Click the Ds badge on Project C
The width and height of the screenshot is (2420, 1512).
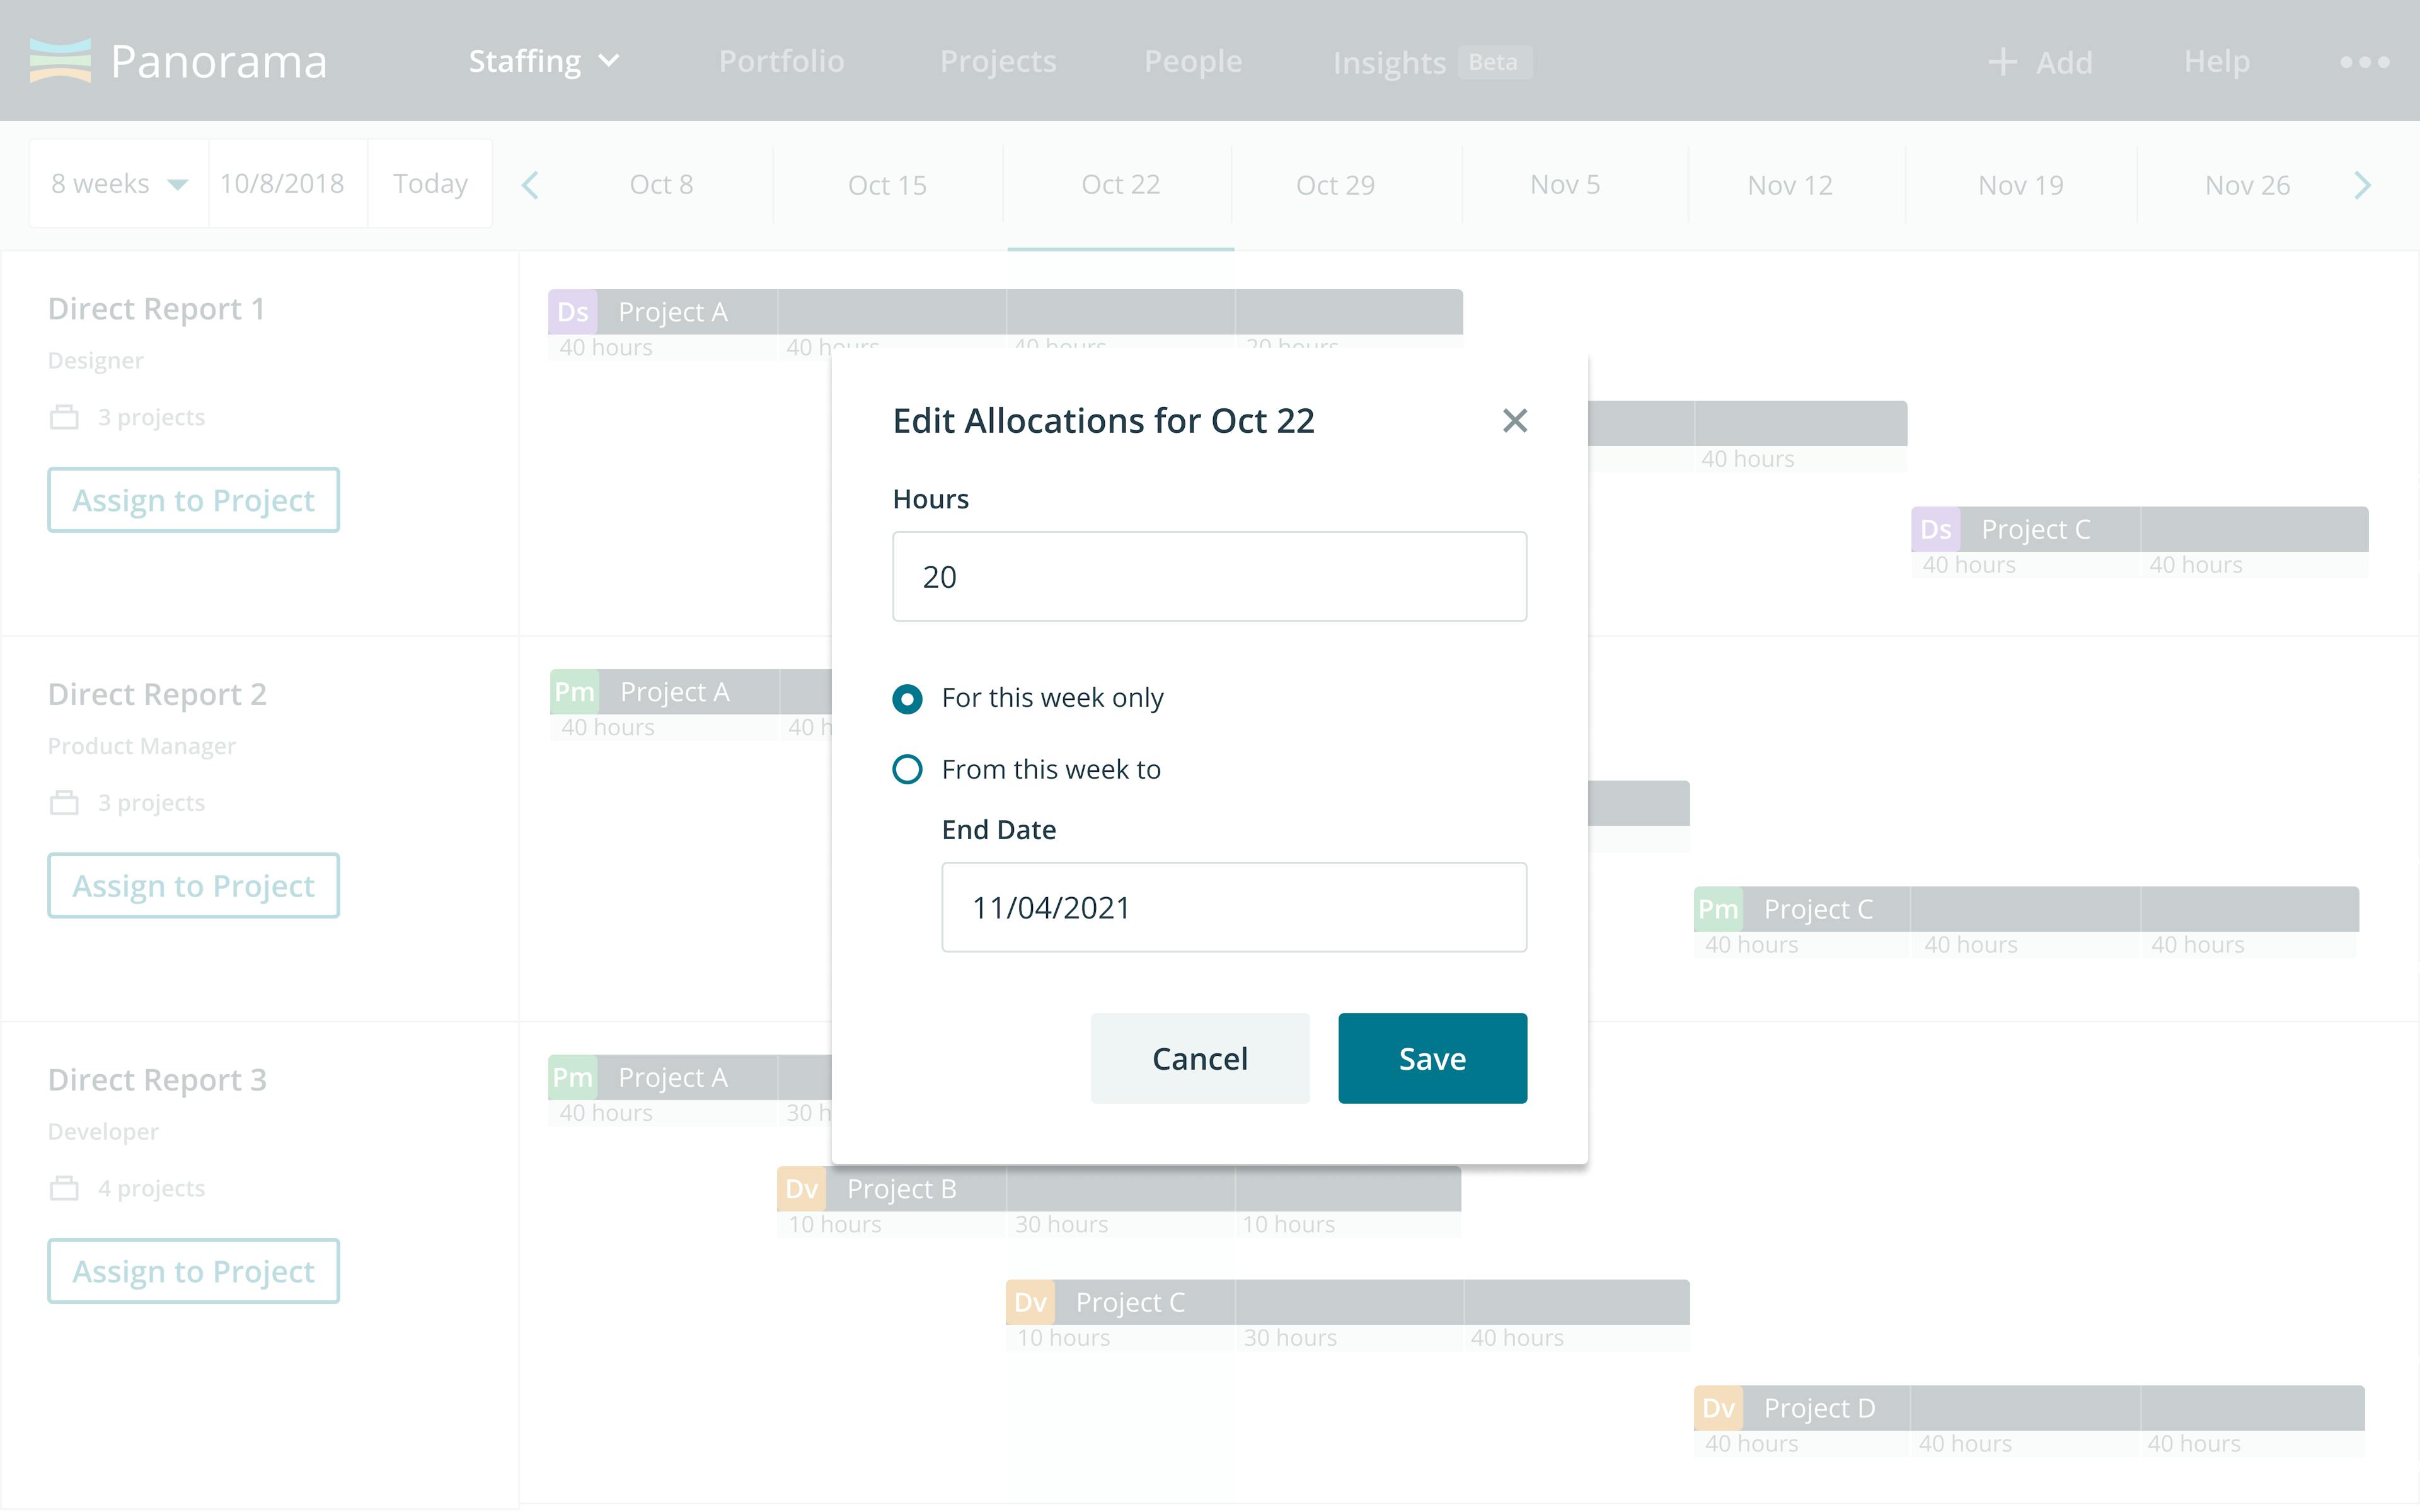pyautogui.click(x=1937, y=529)
